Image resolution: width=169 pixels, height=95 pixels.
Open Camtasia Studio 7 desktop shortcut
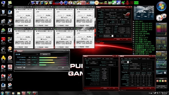10,4
